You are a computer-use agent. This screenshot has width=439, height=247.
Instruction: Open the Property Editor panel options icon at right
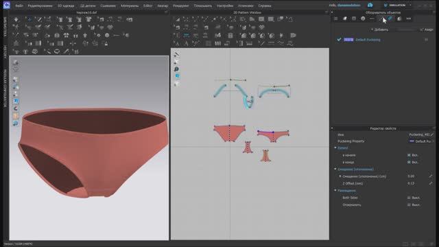point(434,128)
